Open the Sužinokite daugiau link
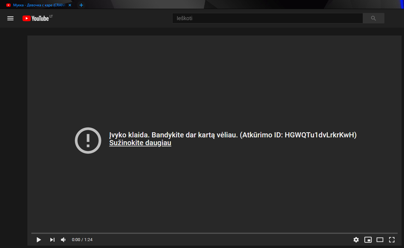404x248 pixels. [x=140, y=143]
